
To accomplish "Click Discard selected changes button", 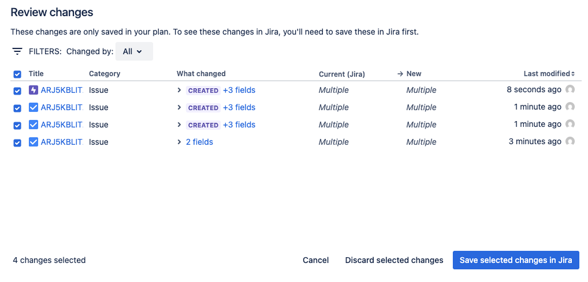I will pos(394,260).
